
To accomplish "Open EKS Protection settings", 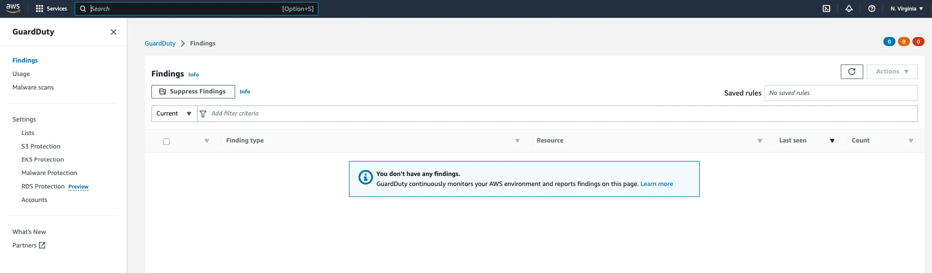I will click(x=43, y=159).
